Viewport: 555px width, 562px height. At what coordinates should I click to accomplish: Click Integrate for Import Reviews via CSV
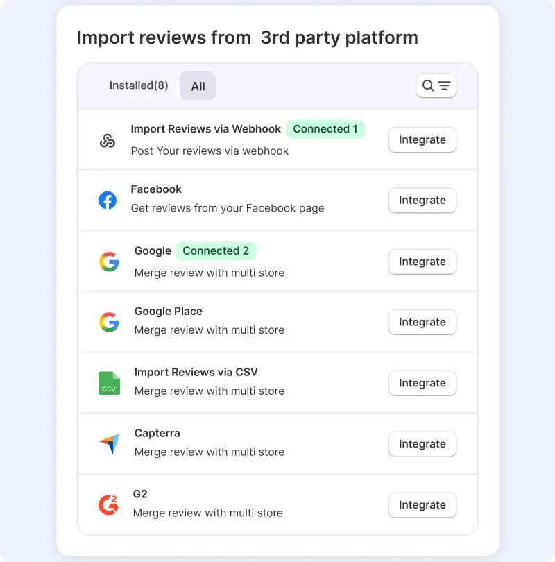[x=422, y=383]
